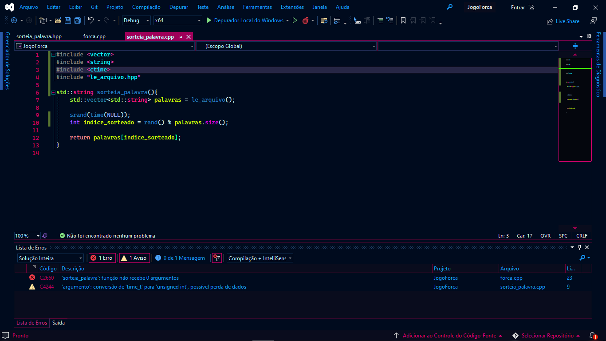Click the uncomment selected lines icon

390,20
